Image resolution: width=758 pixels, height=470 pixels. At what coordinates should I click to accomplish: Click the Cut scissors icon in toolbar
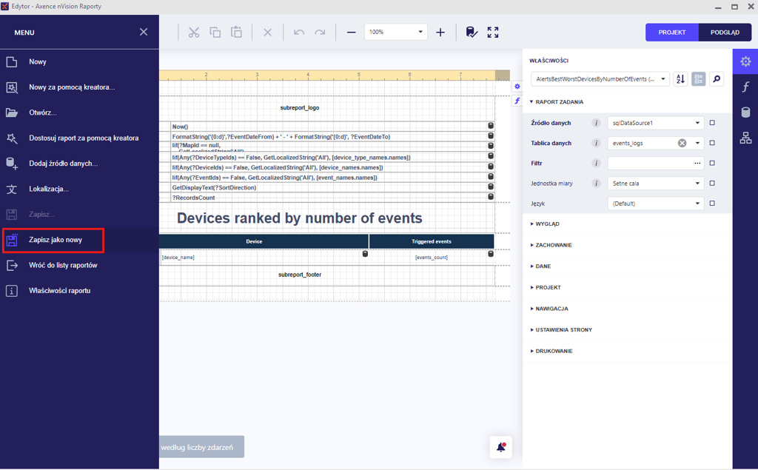tap(194, 33)
